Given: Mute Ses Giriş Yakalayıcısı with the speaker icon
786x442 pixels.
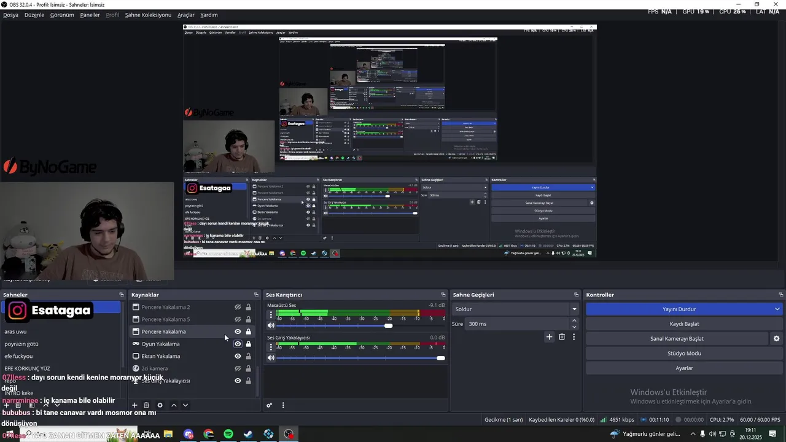Looking at the screenshot, I should (x=271, y=358).
